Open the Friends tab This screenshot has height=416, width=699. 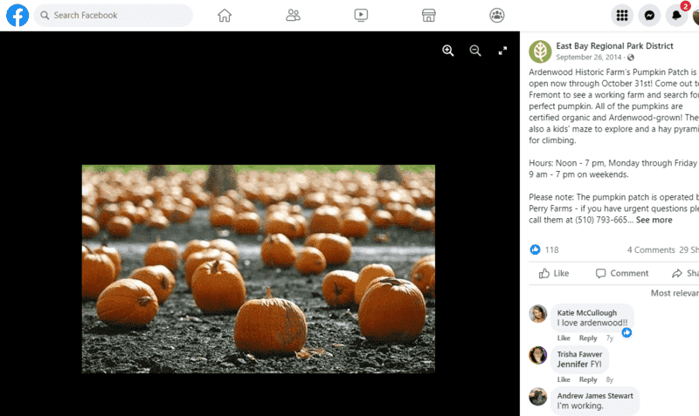(293, 16)
